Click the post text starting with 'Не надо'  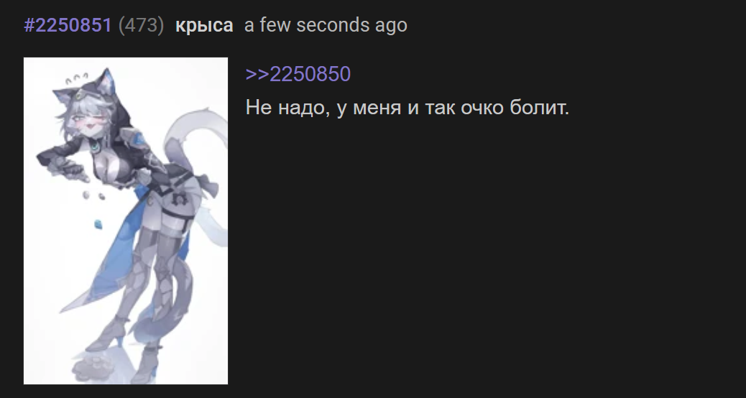point(407,108)
